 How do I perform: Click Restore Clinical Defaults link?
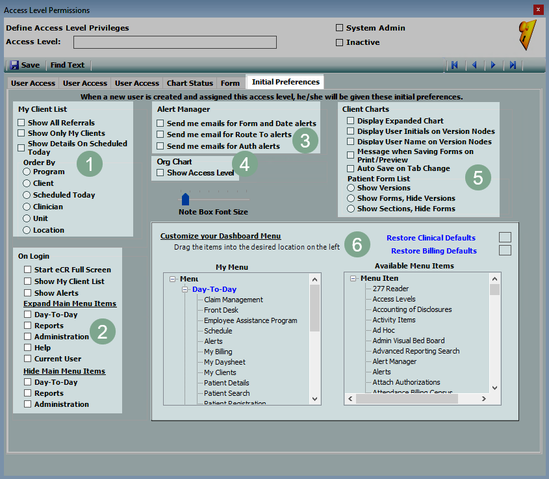431,238
